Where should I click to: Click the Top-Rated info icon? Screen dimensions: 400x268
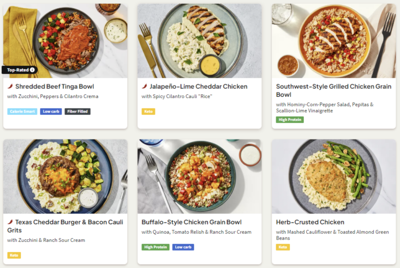(x=32, y=70)
